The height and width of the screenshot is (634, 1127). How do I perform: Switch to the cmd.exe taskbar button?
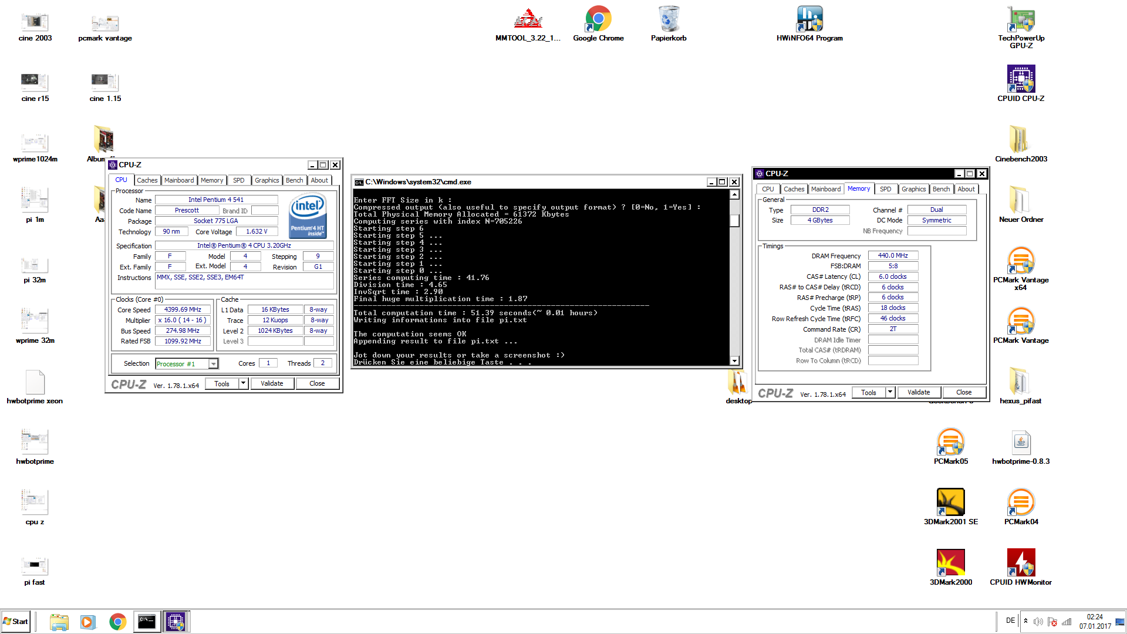coord(147,622)
